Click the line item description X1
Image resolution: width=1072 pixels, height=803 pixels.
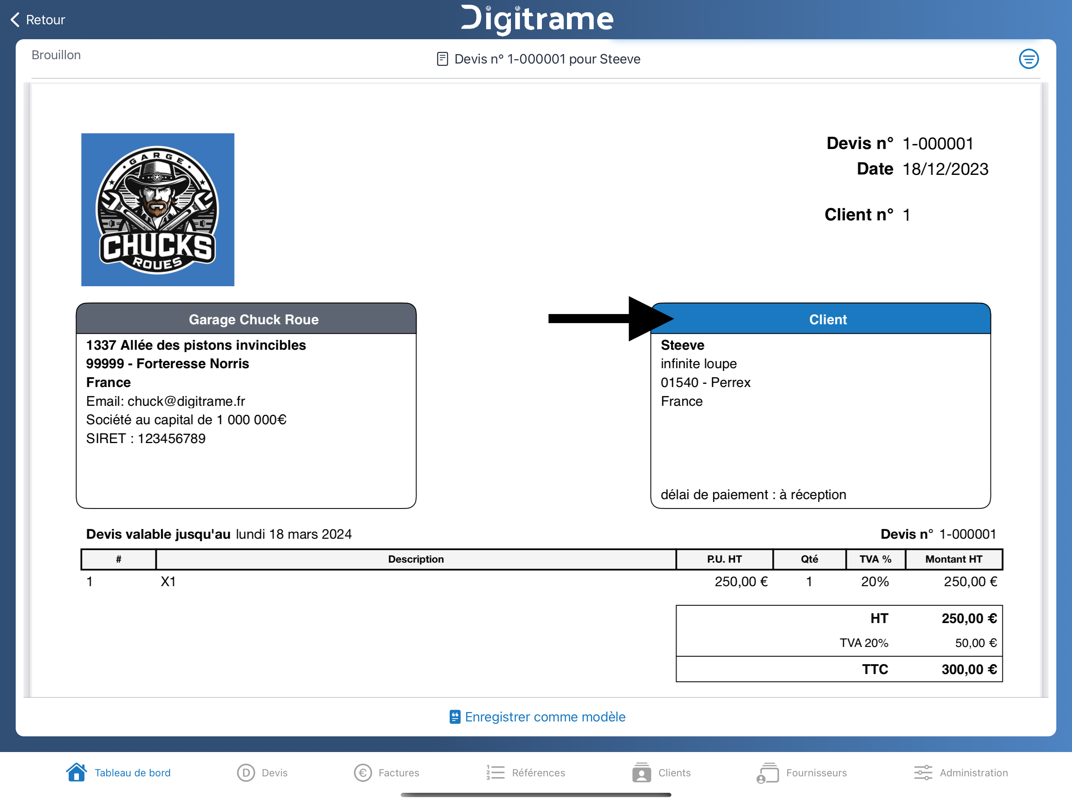(x=168, y=582)
